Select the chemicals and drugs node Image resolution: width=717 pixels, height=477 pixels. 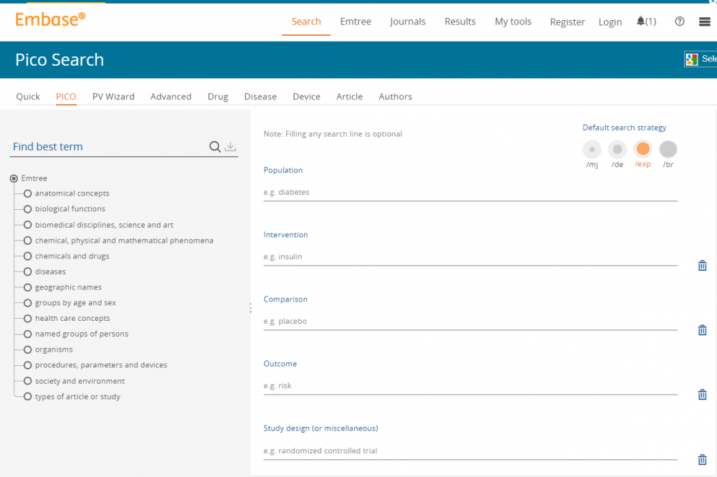click(27, 256)
